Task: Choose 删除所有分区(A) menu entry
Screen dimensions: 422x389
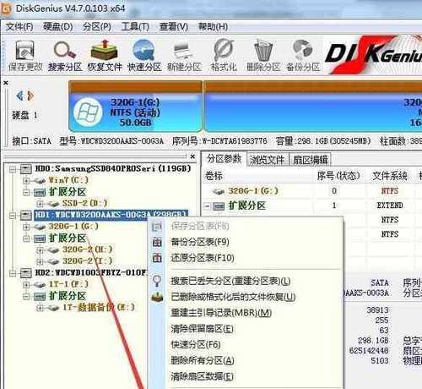Action: pos(203,360)
